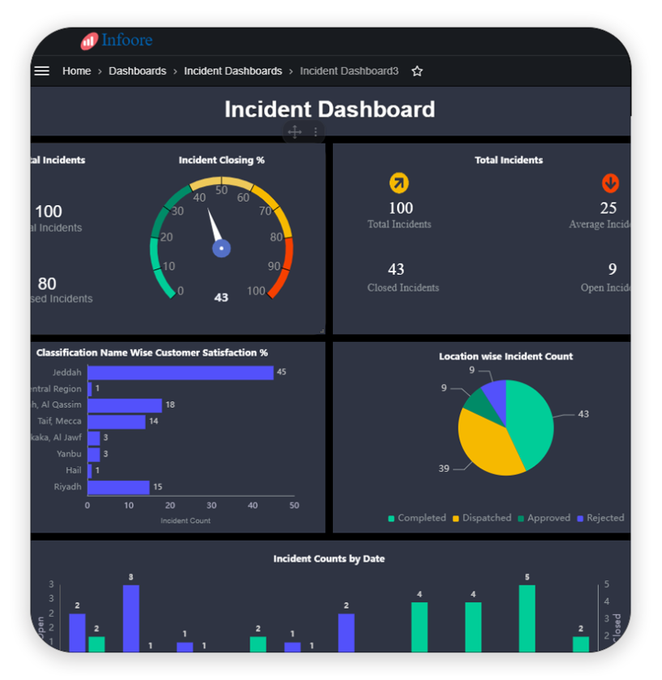662x680 pixels.
Task: Click the Jeddah bar in chart
Action: click(180, 373)
